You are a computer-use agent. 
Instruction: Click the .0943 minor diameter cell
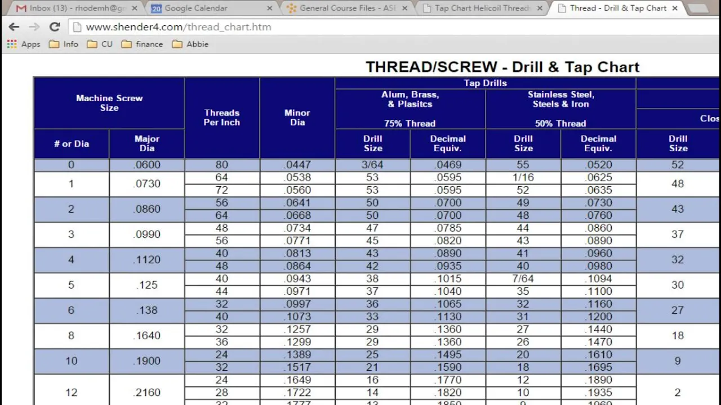pos(297,279)
